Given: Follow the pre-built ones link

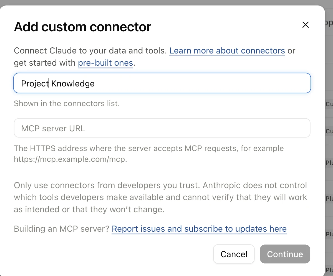Looking at the screenshot, I should 105,63.
